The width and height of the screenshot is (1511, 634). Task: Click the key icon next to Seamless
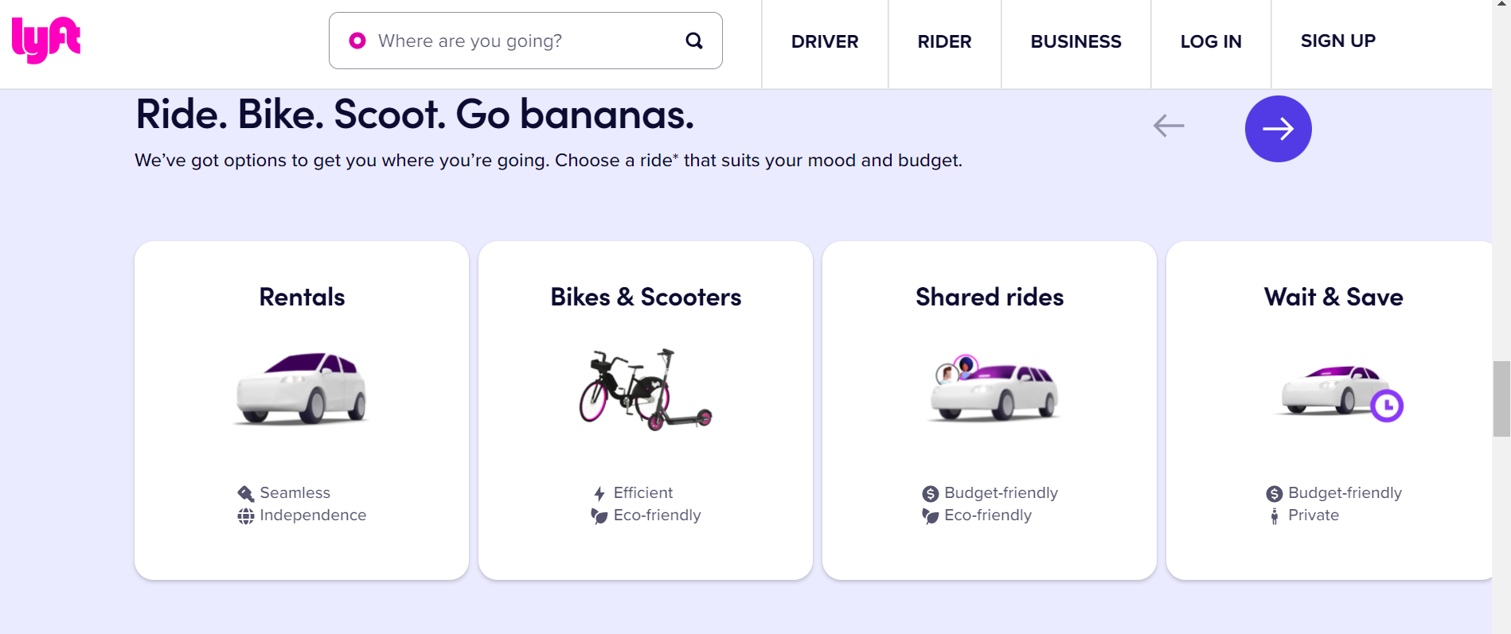pyautogui.click(x=244, y=492)
